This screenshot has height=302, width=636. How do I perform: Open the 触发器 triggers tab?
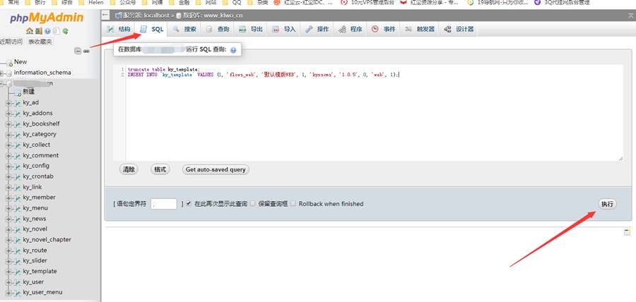(x=420, y=29)
